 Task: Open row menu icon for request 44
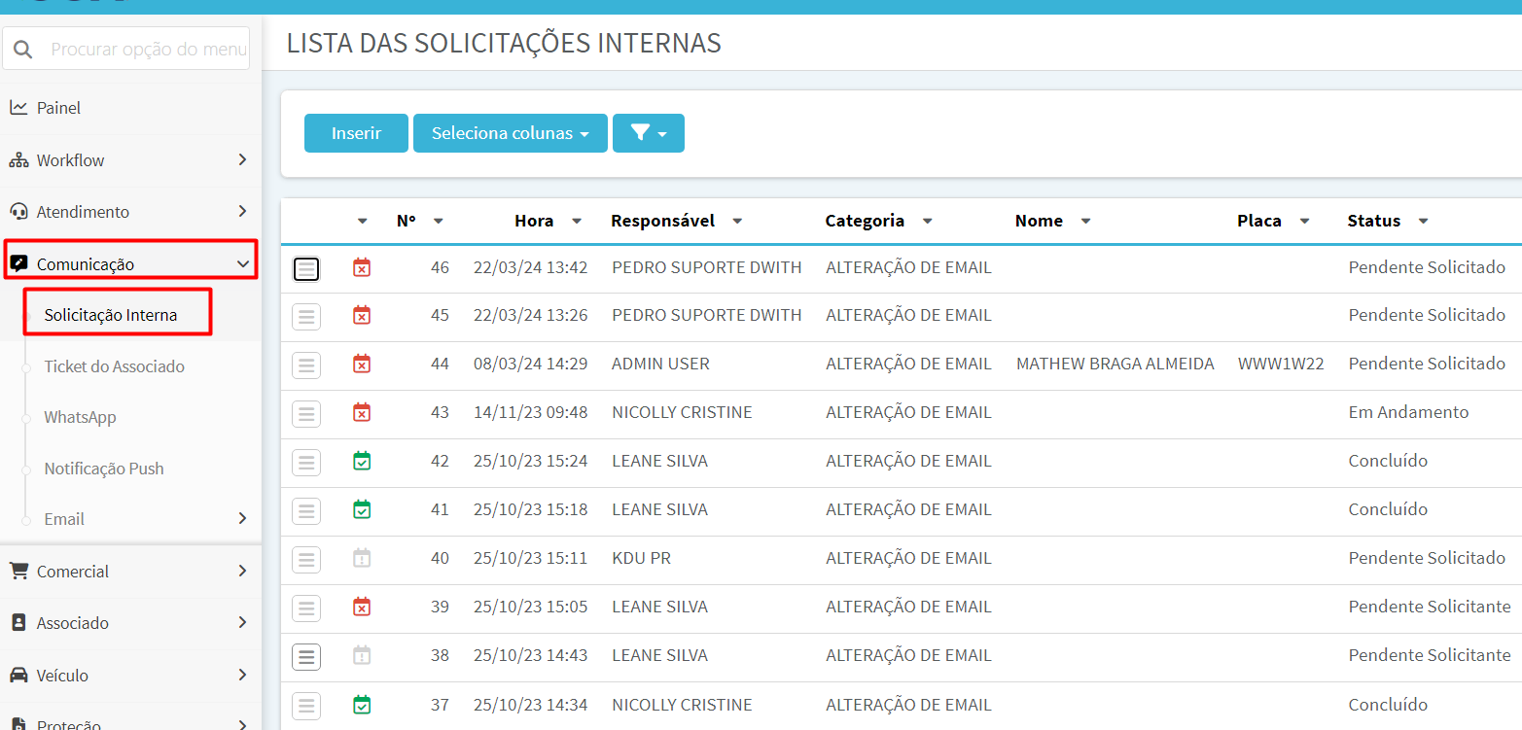(306, 365)
